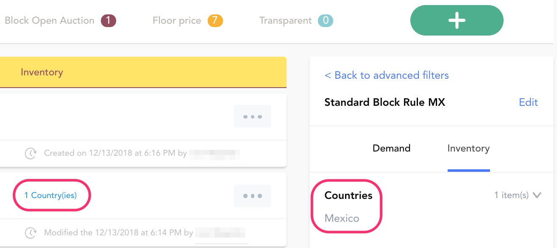This screenshot has width=557, height=248.
Task: Go back to advanced filters
Action: [387, 75]
